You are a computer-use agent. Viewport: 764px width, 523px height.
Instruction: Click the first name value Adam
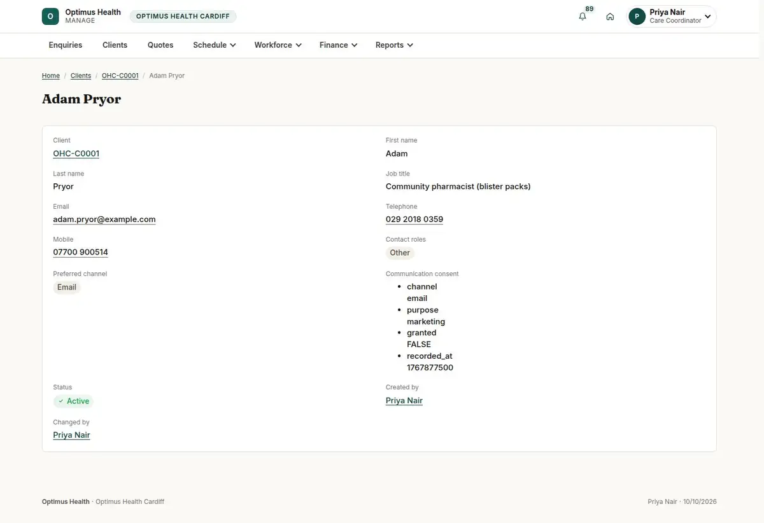tap(397, 153)
